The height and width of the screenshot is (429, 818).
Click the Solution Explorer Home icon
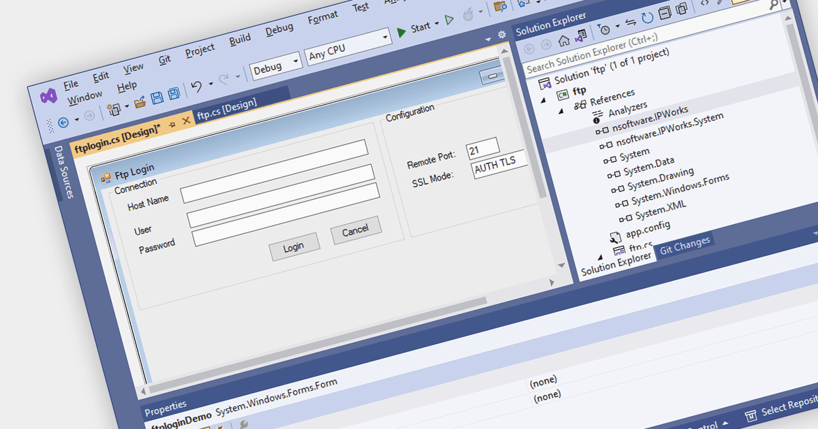coord(564,40)
